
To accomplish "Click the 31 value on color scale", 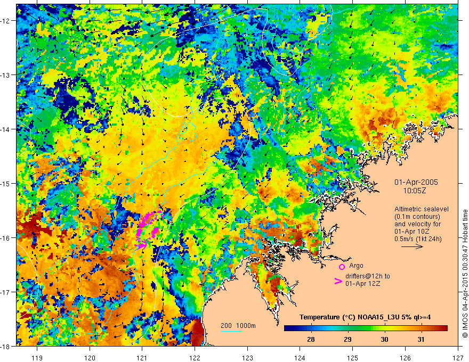I will pos(421,339).
